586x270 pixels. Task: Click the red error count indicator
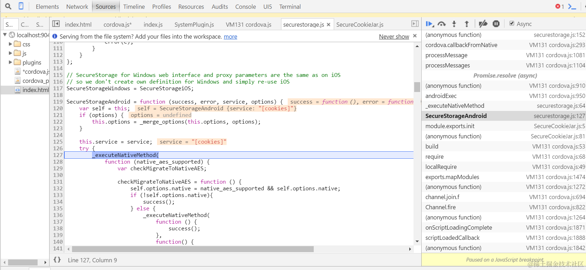[560, 6]
